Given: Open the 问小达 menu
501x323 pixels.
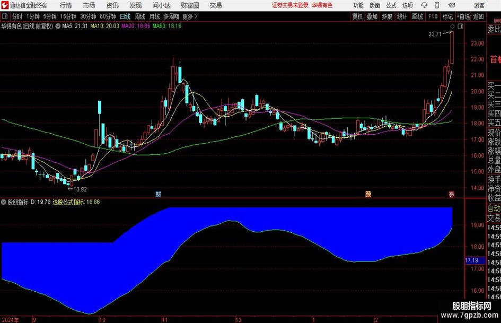Looking at the screenshot, I should click(161, 5).
